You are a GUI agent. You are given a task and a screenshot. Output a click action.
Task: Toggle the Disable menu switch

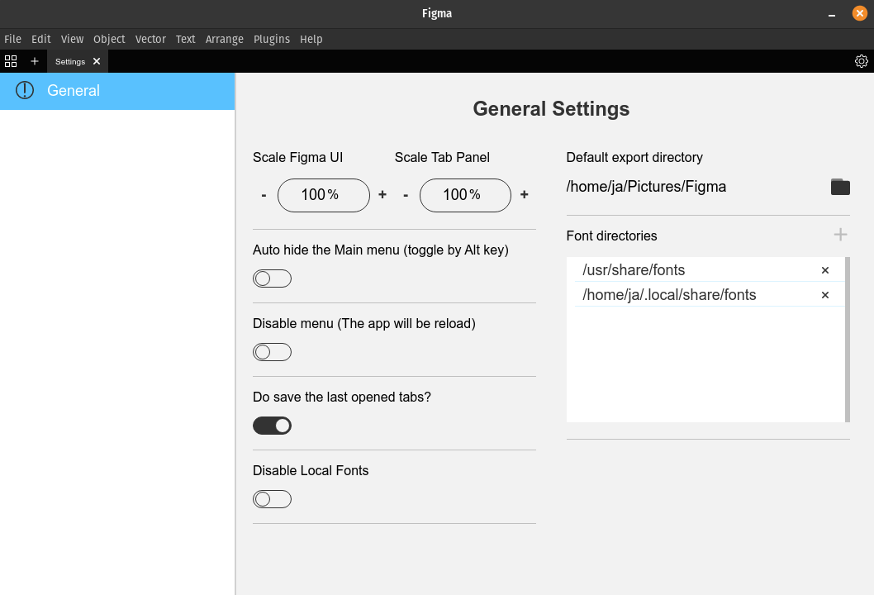[272, 352]
